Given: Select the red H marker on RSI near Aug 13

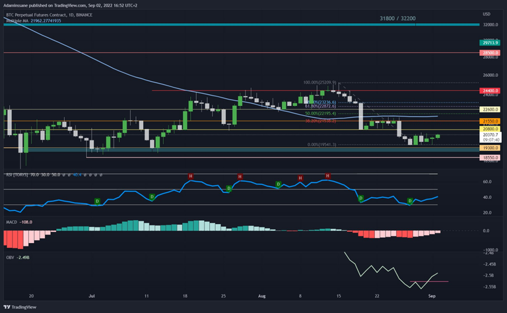Looking at the screenshot, I should [327, 176].
